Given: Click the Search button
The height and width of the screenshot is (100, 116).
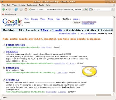Looking at the screenshot, I should (x=77, y=23).
